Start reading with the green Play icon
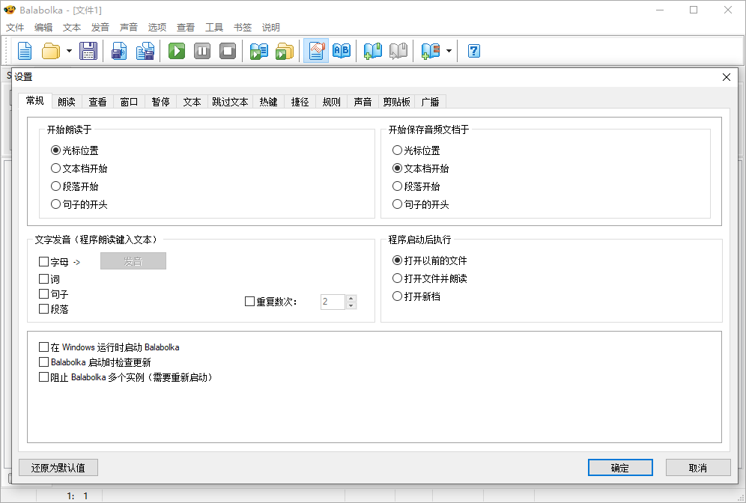 pos(175,50)
